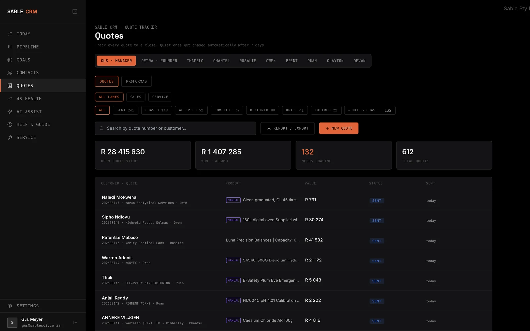Viewport: 530px width, 331px height.
Task: Switch to Chantel's quotes tab
Action: (221, 61)
